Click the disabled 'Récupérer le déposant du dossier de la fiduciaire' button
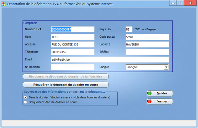 point(66,76)
